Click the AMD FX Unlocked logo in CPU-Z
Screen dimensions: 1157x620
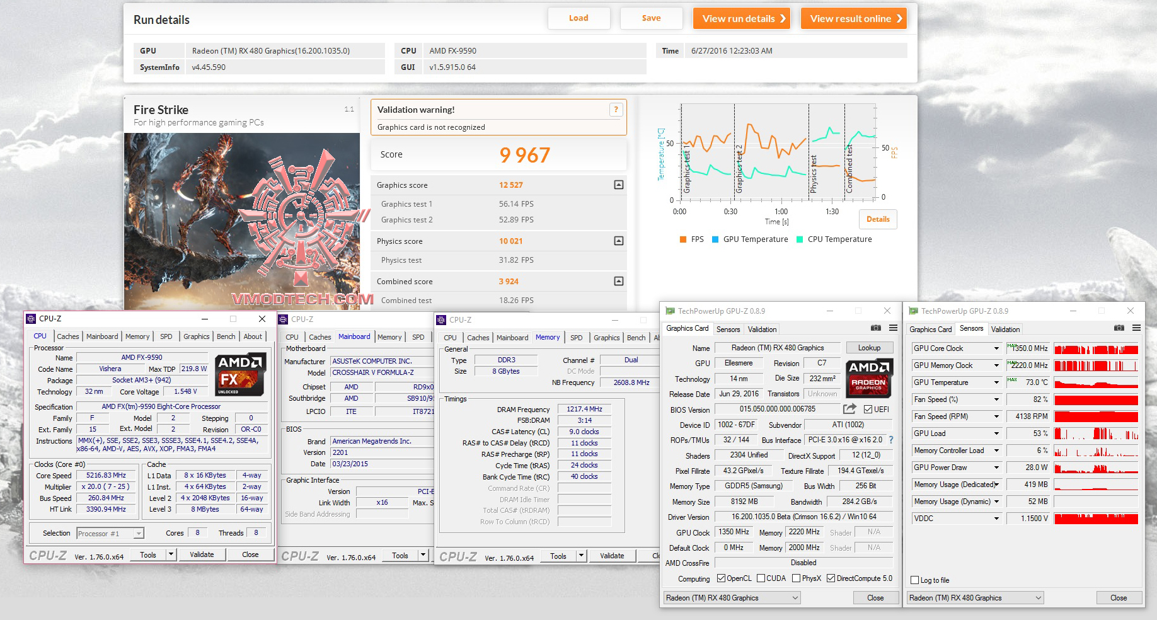[x=241, y=374]
